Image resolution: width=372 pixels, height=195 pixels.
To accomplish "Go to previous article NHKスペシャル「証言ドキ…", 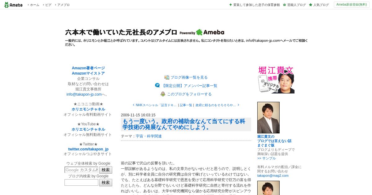I will [x=156, y=105].
